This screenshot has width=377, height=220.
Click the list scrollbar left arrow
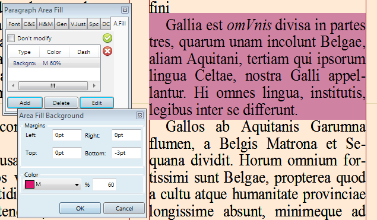point(13,85)
